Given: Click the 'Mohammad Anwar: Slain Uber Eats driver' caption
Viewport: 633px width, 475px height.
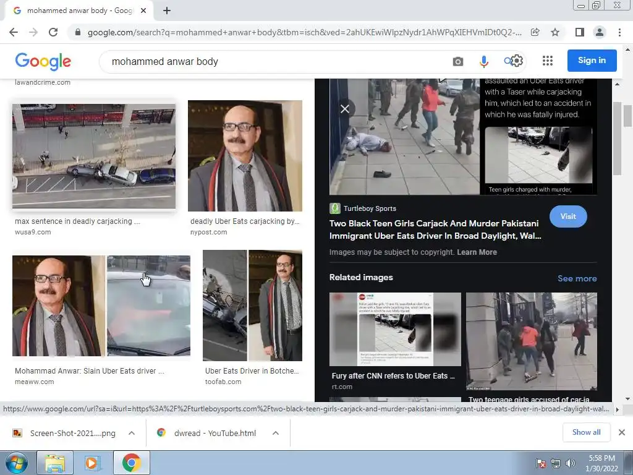Looking at the screenshot, I should [90, 371].
